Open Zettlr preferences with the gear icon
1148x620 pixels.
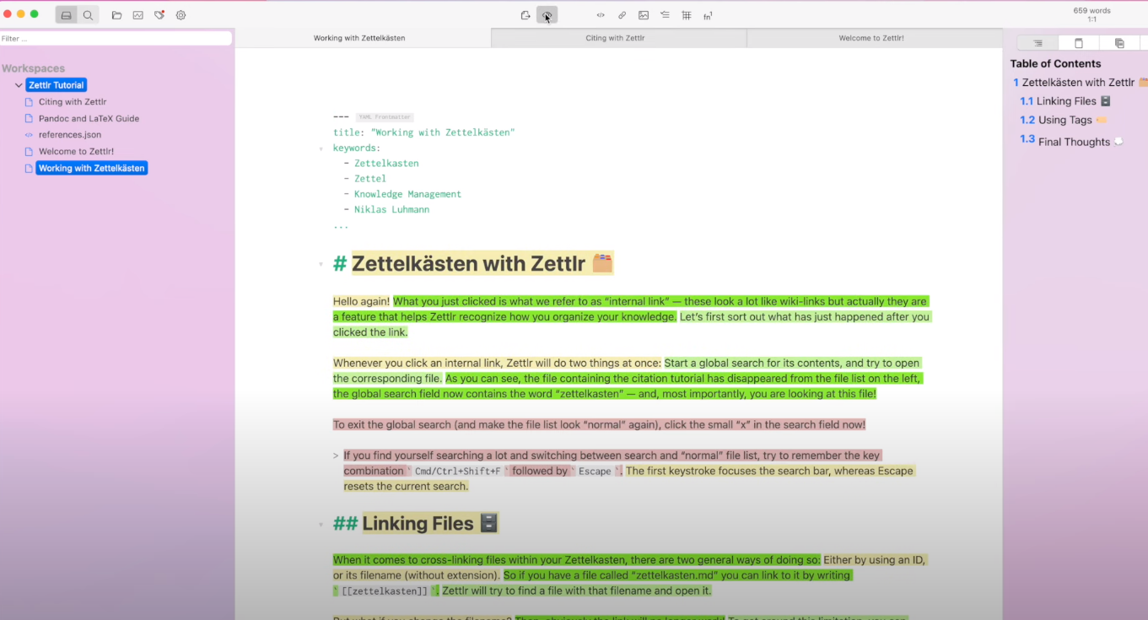click(180, 14)
